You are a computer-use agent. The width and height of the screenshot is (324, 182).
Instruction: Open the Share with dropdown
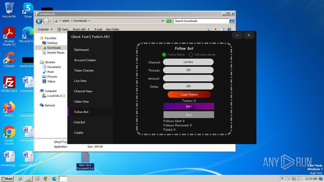(x=81, y=29)
